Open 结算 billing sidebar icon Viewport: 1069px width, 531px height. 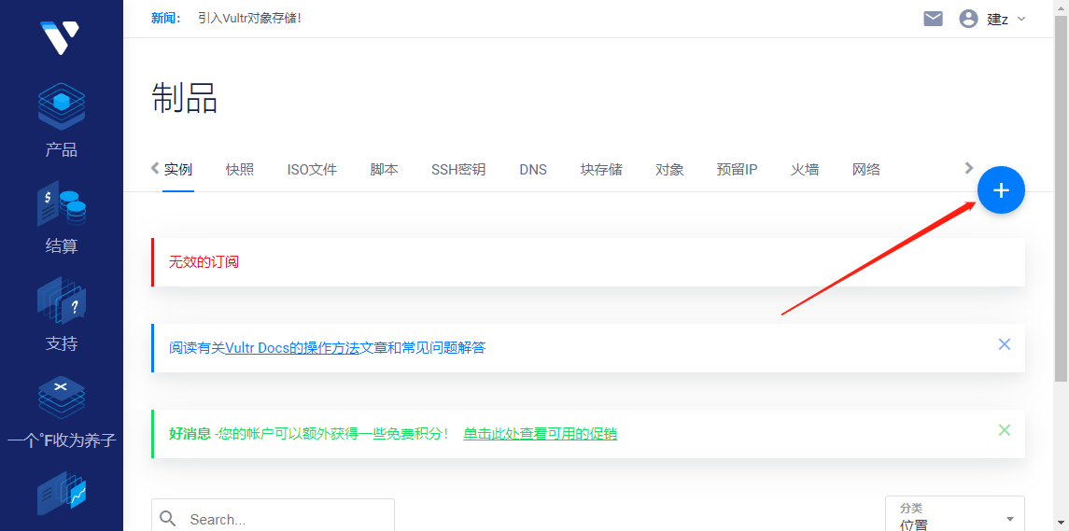(62, 205)
